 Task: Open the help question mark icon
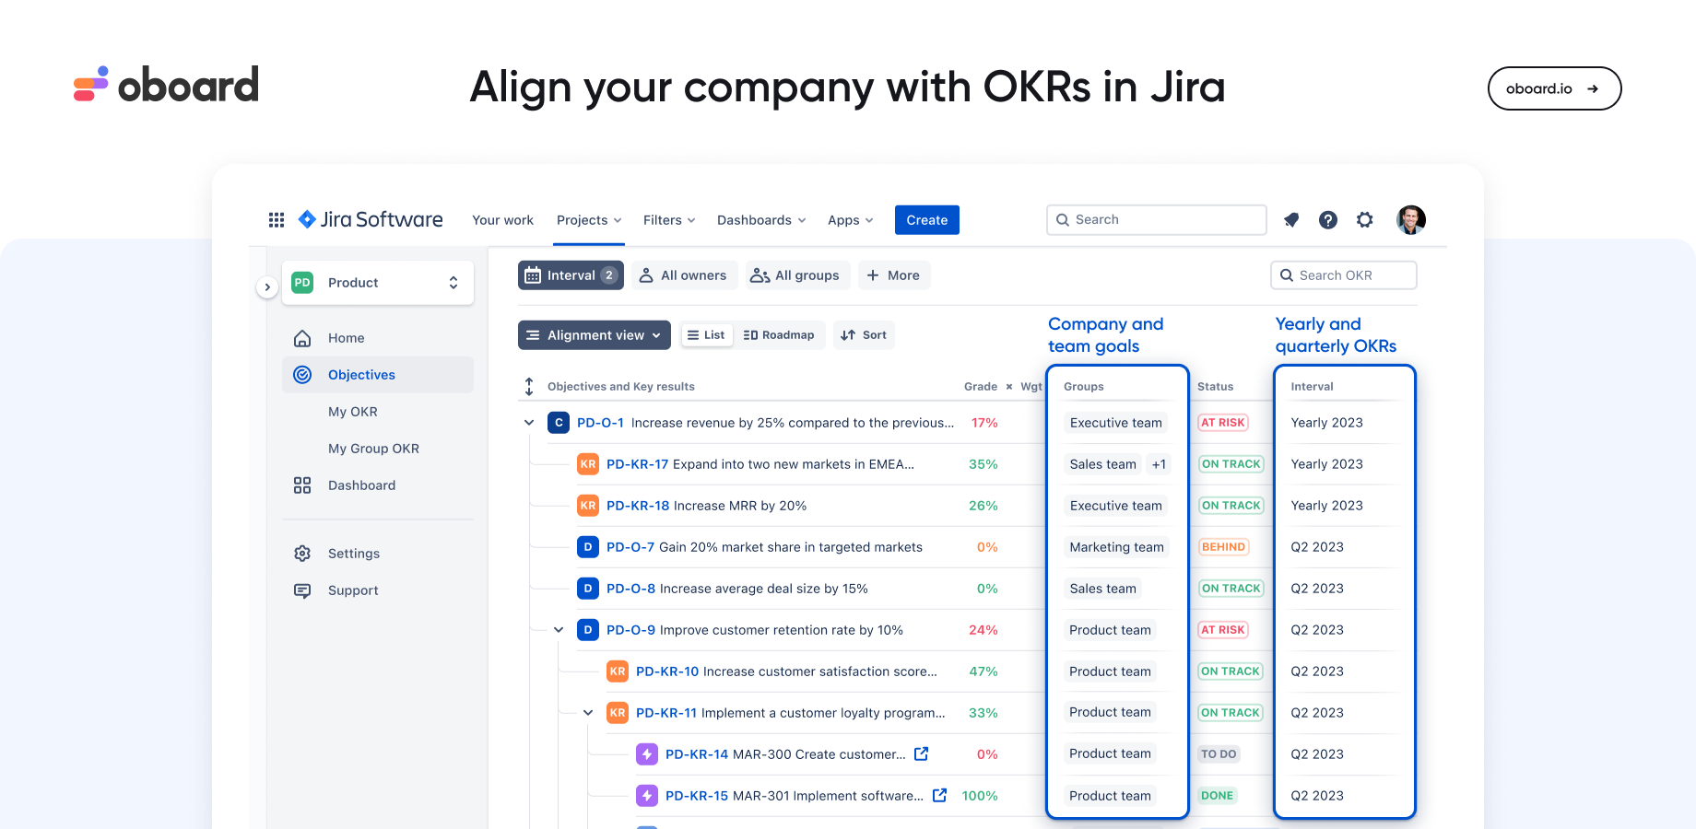coord(1328,220)
